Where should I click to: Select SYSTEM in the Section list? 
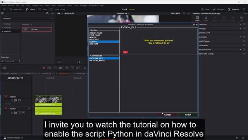(x=104, y=44)
